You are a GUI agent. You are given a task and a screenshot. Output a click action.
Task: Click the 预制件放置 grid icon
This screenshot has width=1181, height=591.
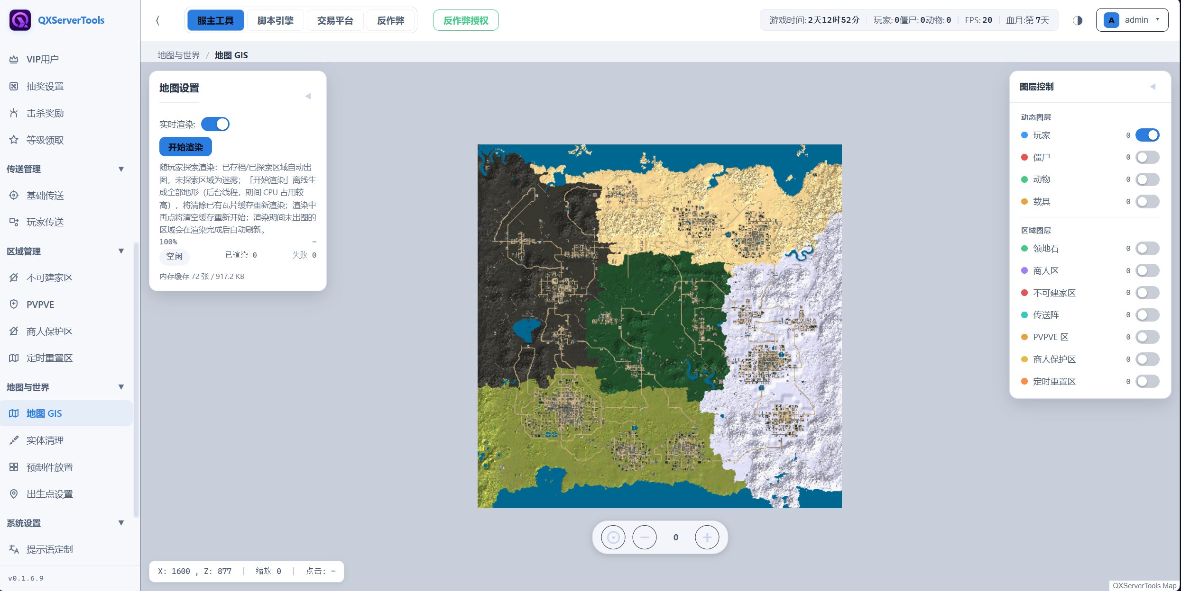(x=14, y=467)
